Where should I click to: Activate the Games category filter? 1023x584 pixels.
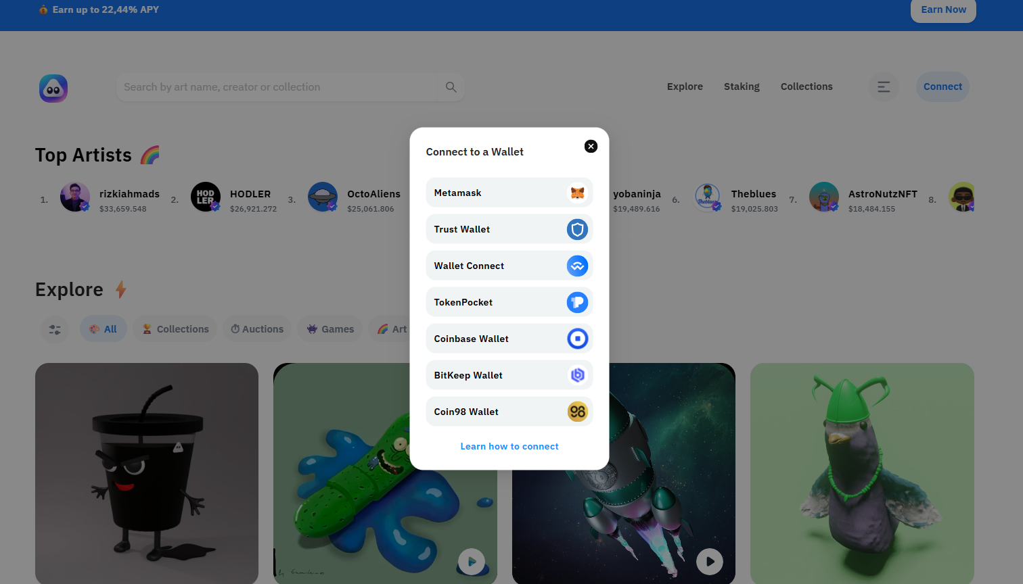(329, 329)
